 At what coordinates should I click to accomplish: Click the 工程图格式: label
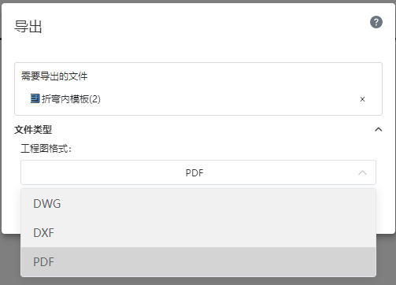(46, 149)
